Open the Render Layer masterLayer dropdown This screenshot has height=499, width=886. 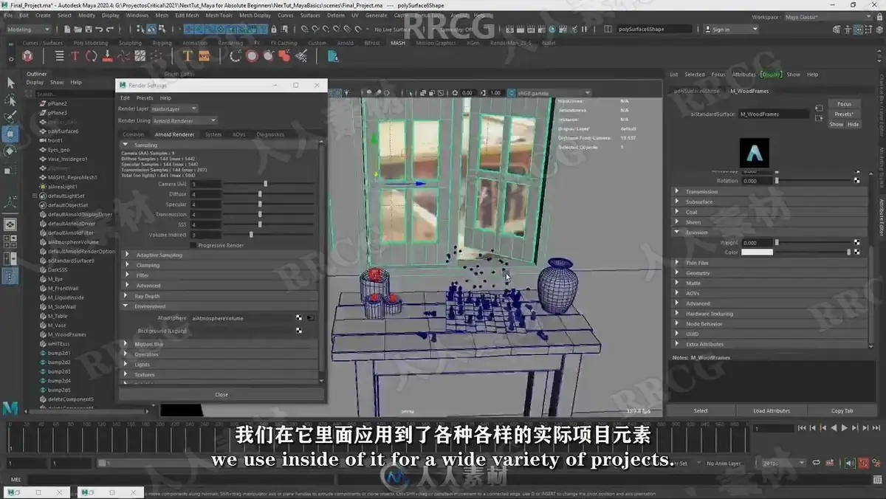175,109
